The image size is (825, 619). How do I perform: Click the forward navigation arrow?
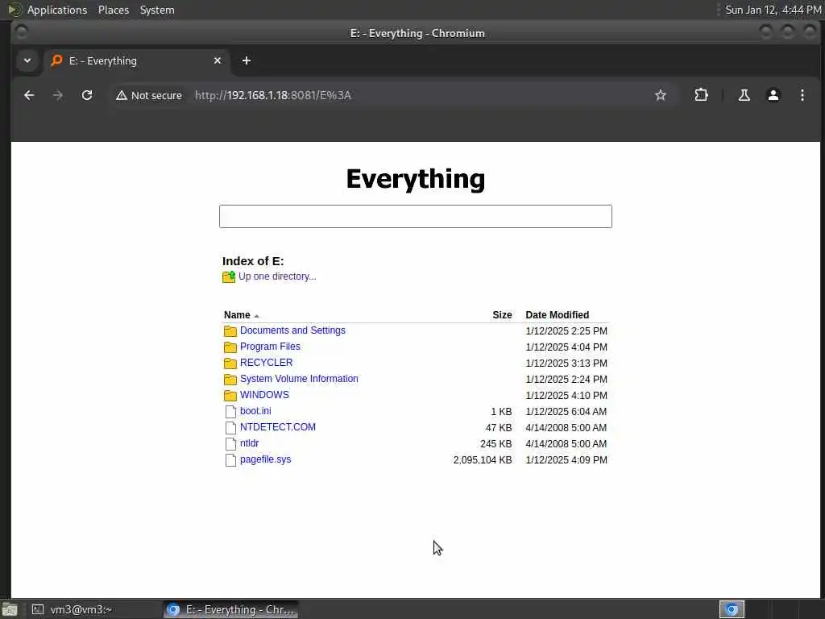click(58, 95)
